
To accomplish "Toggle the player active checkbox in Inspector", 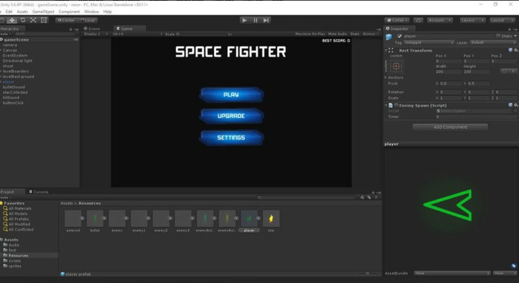I will click(400, 36).
